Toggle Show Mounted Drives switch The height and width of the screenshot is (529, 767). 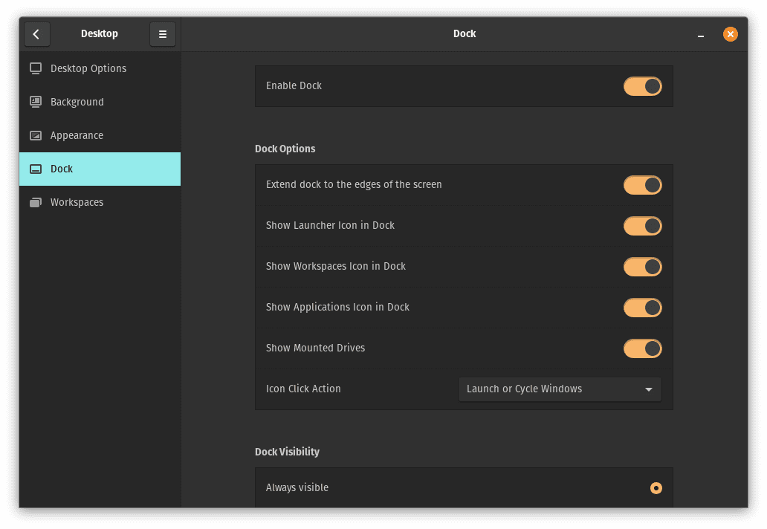643,348
